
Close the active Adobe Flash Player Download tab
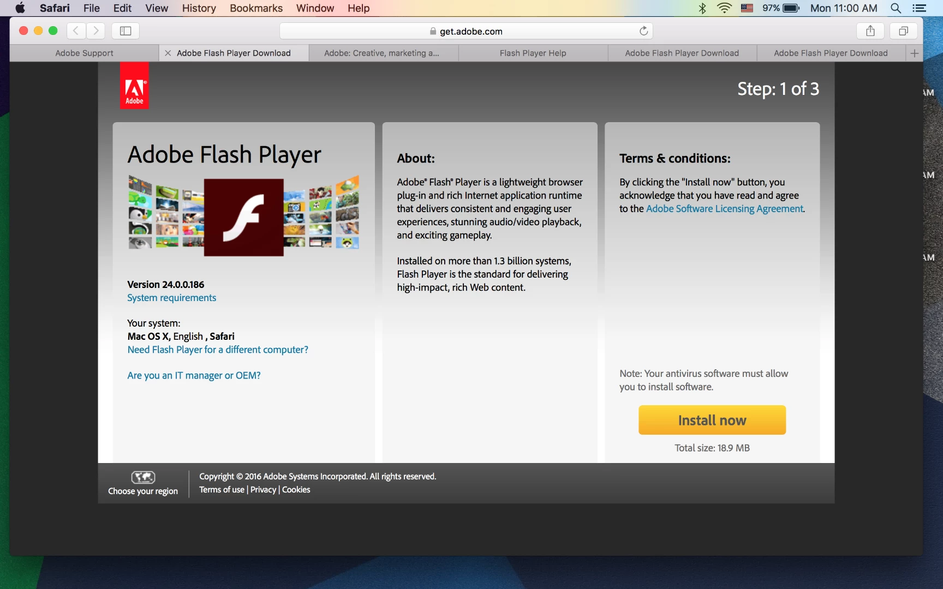pos(168,53)
